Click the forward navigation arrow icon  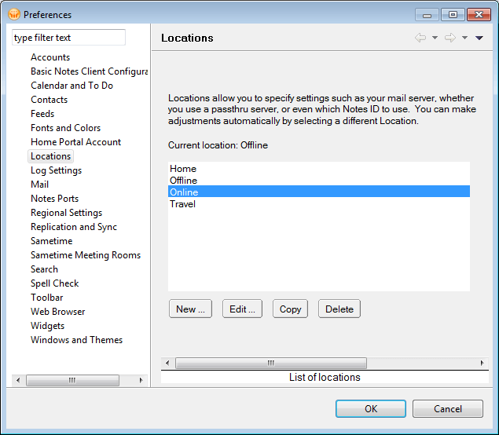(450, 38)
